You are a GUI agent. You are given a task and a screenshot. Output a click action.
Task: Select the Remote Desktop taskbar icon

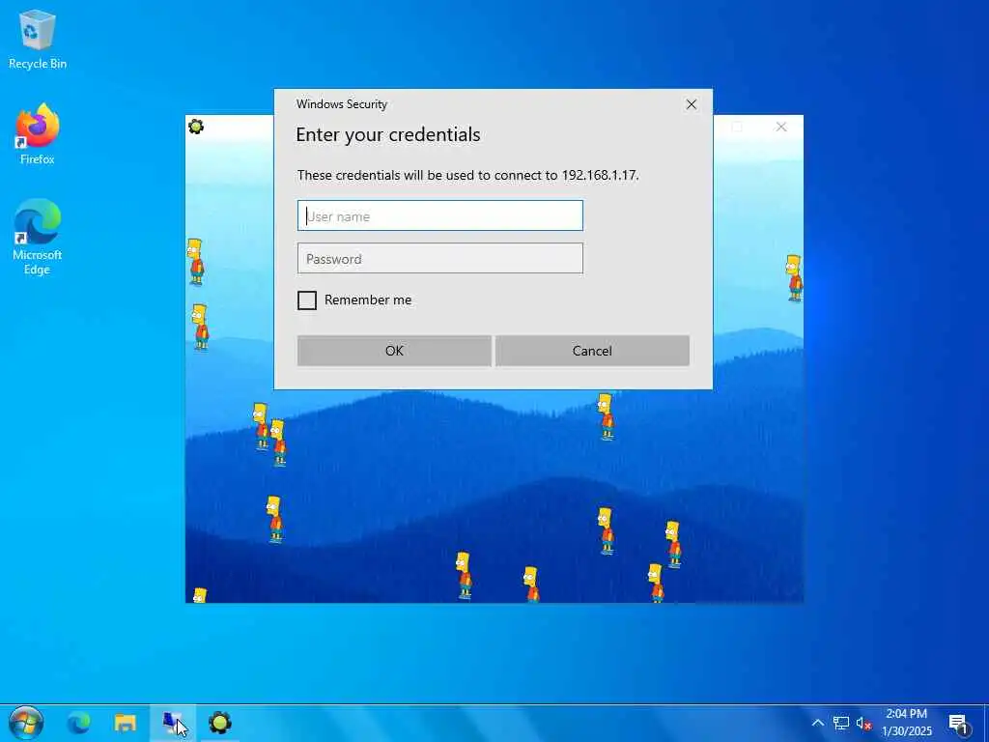pos(172,723)
